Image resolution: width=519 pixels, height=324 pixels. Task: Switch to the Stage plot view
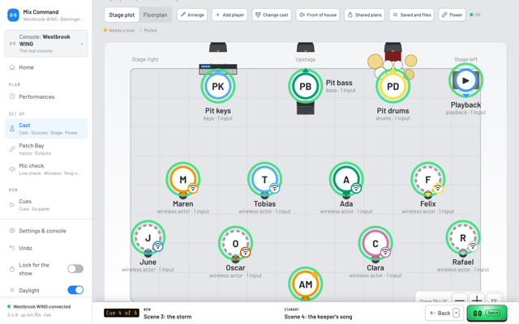pos(122,15)
